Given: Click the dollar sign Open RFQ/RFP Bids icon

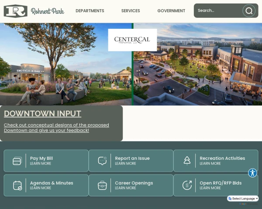Looking at the screenshot, I should [187, 185].
